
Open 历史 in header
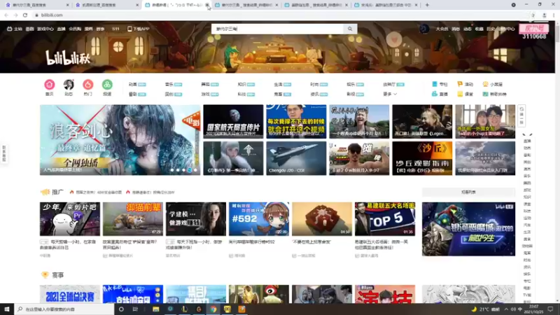(491, 29)
